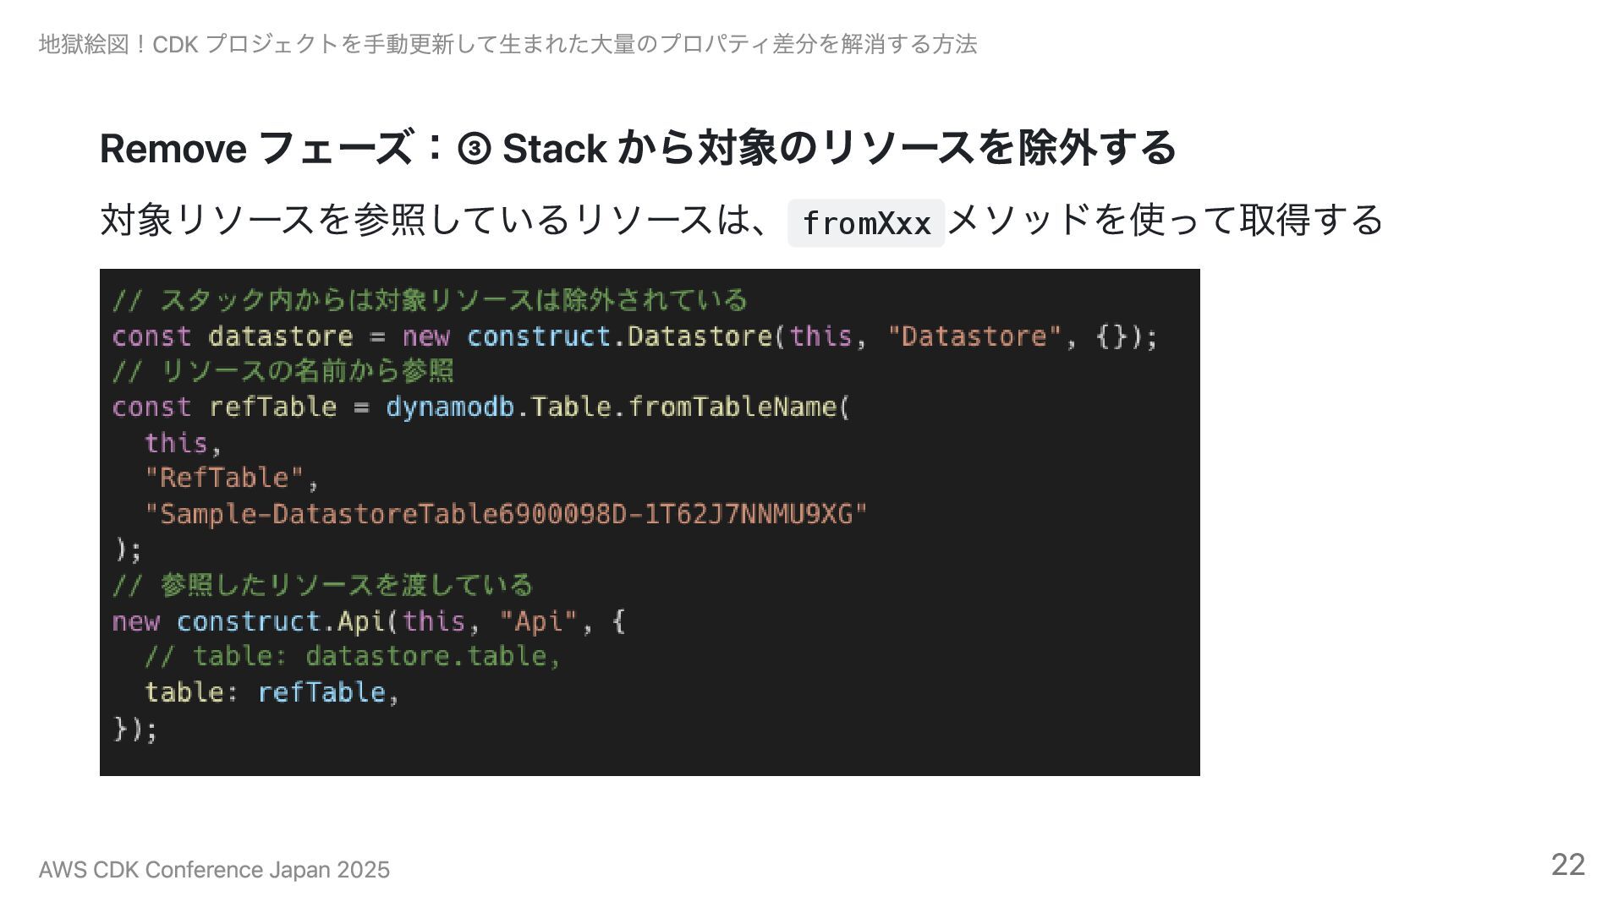1624x913 pixels.
Task: Click the dynamodb identifier in code
Action: [450, 407]
